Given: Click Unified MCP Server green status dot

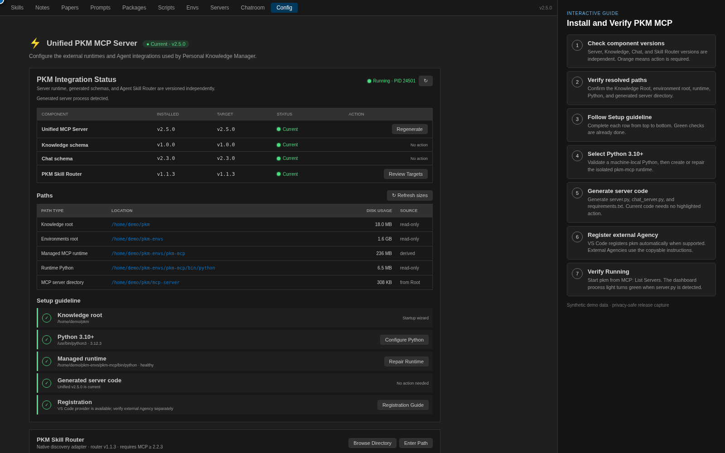Looking at the screenshot, I should [x=279, y=129].
